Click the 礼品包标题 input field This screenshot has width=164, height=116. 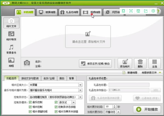pos(129,85)
